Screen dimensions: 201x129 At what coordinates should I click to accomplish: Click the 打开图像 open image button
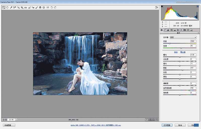pyautogui.click(x=167, y=125)
